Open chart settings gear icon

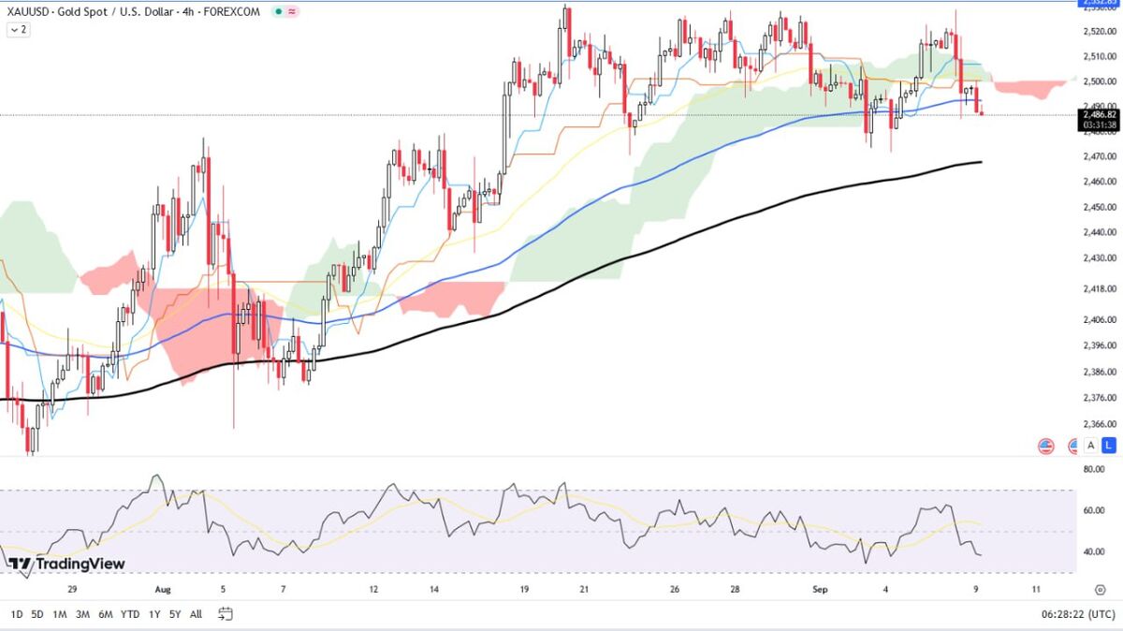1100,590
